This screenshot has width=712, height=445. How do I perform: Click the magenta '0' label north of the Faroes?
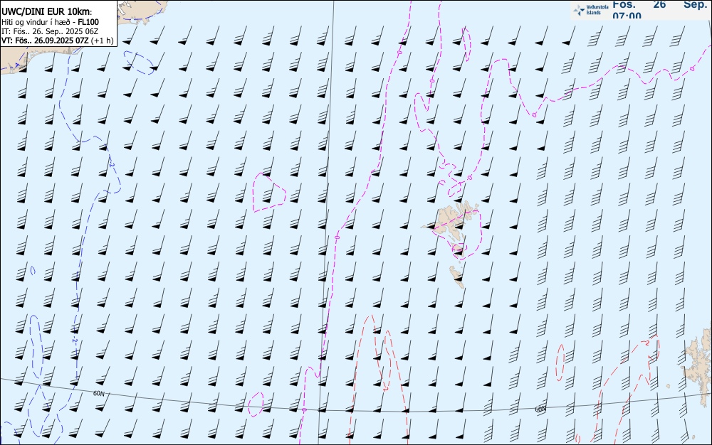(469, 178)
